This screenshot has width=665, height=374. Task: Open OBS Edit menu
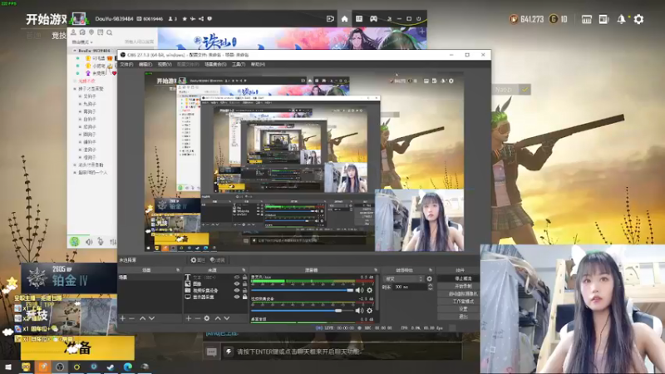[145, 65]
